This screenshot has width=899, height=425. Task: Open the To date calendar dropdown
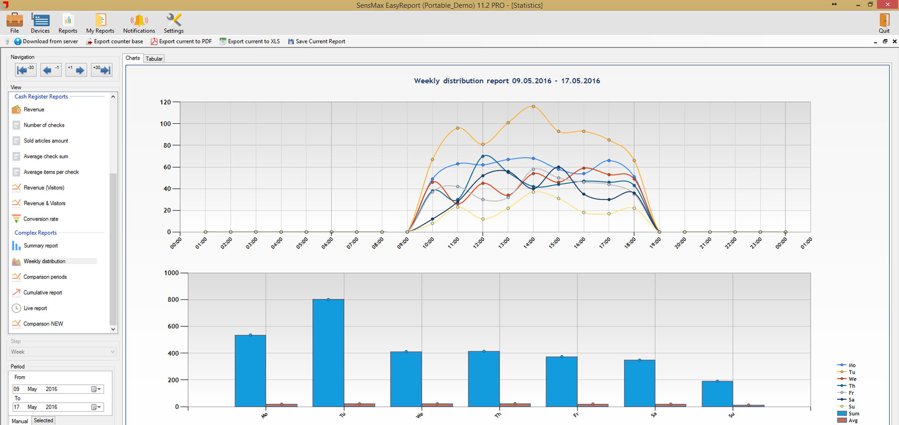point(97,407)
